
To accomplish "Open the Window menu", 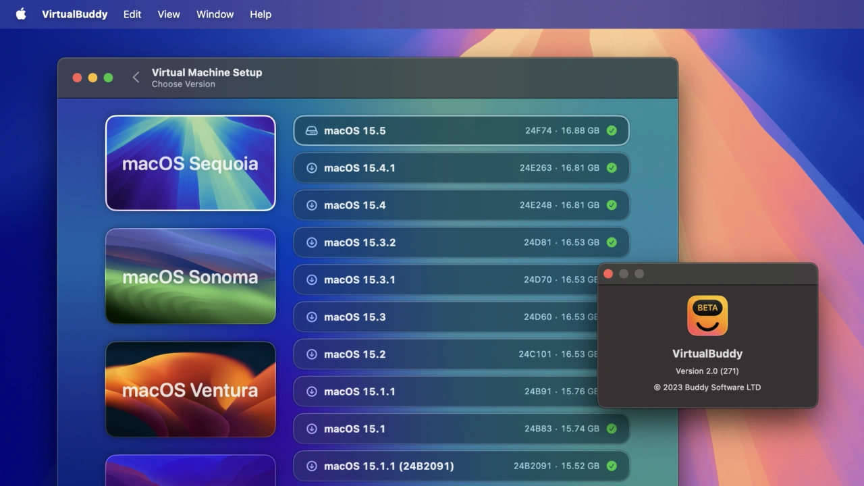I will tap(215, 14).
